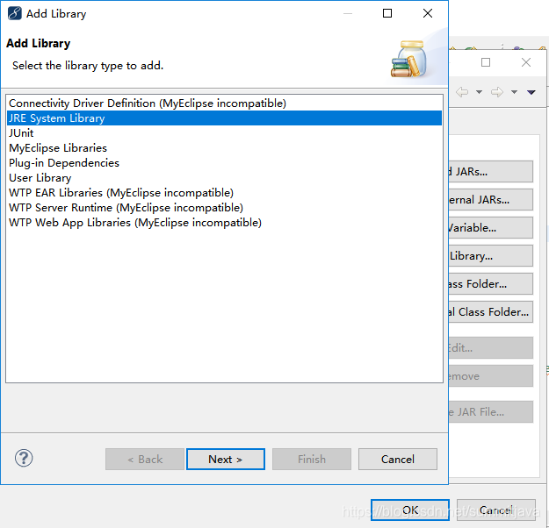Click Cancel in the background properties window
This screenshot has height=528, width=549.
click(x=496, y=510)
